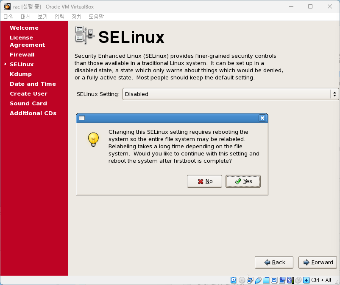Click the hard disk activity icon
This screenshot has width=340, height=285.
(233, 280)
